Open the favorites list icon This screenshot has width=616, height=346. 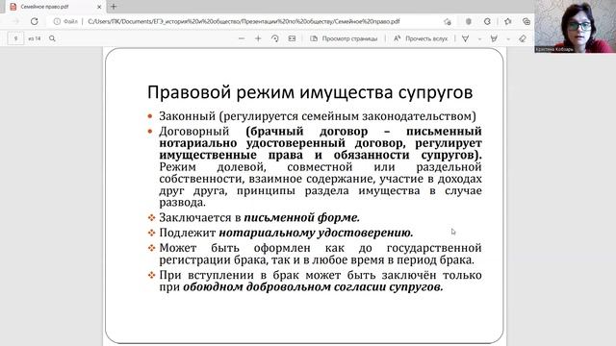tap(507, 21)
